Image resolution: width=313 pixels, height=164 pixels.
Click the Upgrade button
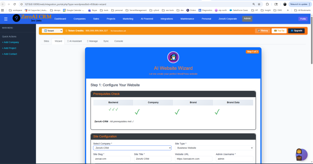coord(296,31)
